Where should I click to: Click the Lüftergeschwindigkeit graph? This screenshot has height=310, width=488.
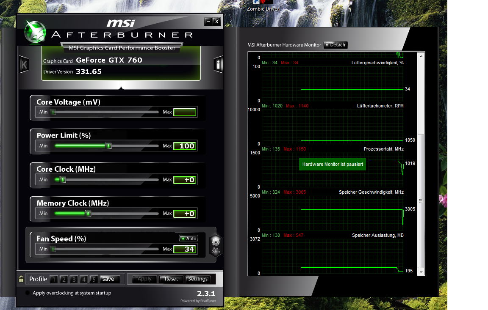click(x=333, y=83)
